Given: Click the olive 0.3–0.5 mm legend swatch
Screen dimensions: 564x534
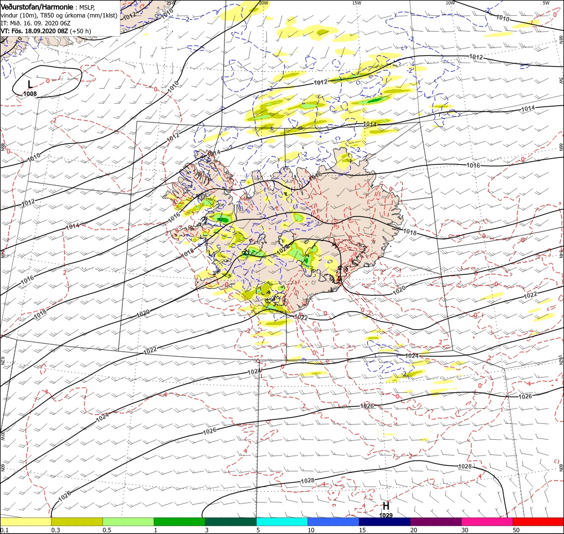Looking at the screenshot, I should point(77,522).
